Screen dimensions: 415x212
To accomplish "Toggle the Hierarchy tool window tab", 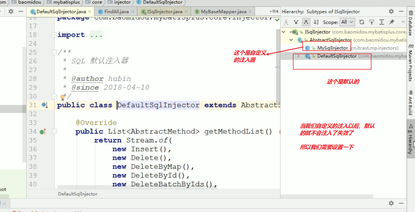I will [x=410, y=139].
